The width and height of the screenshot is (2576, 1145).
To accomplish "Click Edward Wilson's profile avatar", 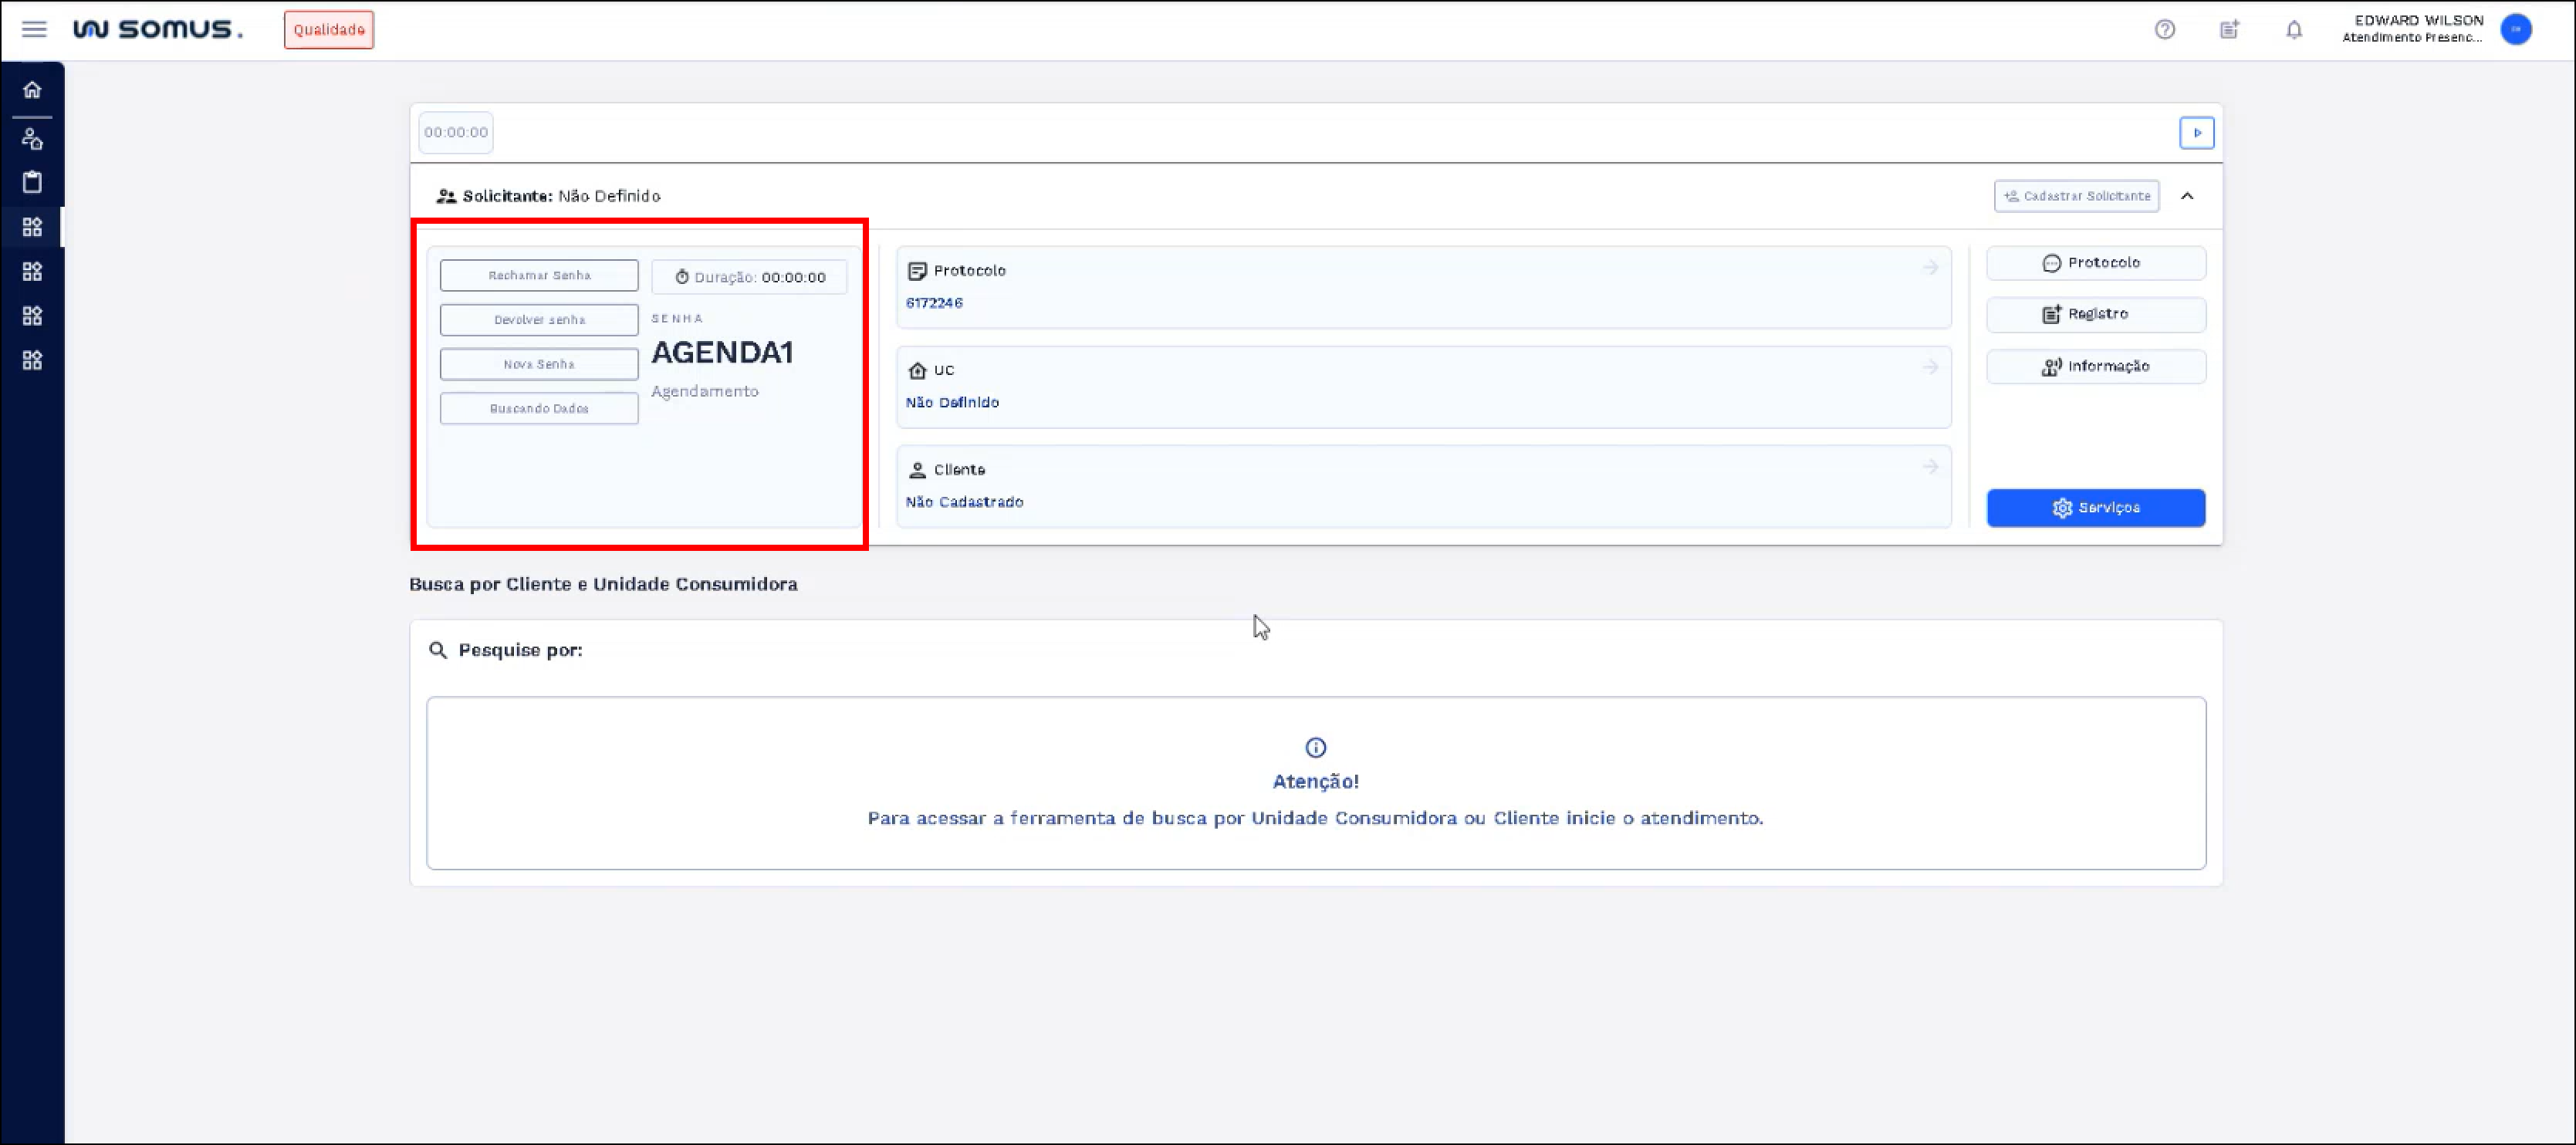I will click(x=2515, y=30).
